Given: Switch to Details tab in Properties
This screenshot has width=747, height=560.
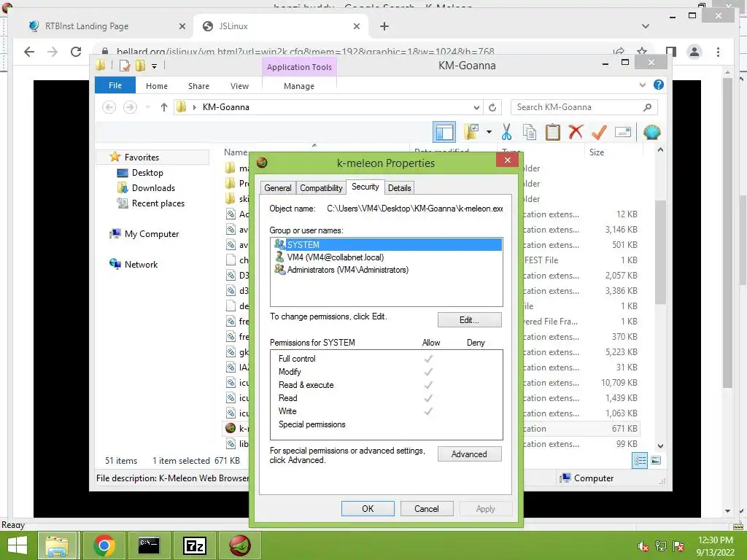Looking at the screenshot, I should tap(399, 187).
